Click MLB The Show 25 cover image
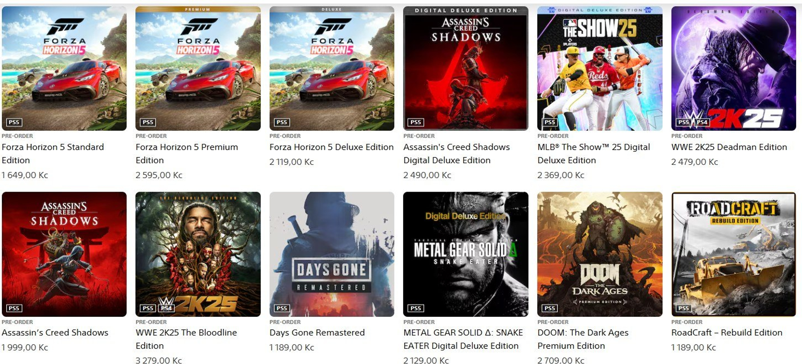The height and width of the screenshot is (364, 802). pyautogui.click(x=600, y=68)
